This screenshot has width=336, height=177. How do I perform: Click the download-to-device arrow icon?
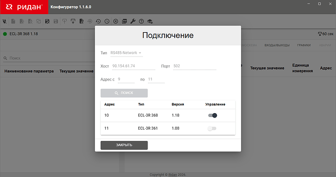(73, 21)
